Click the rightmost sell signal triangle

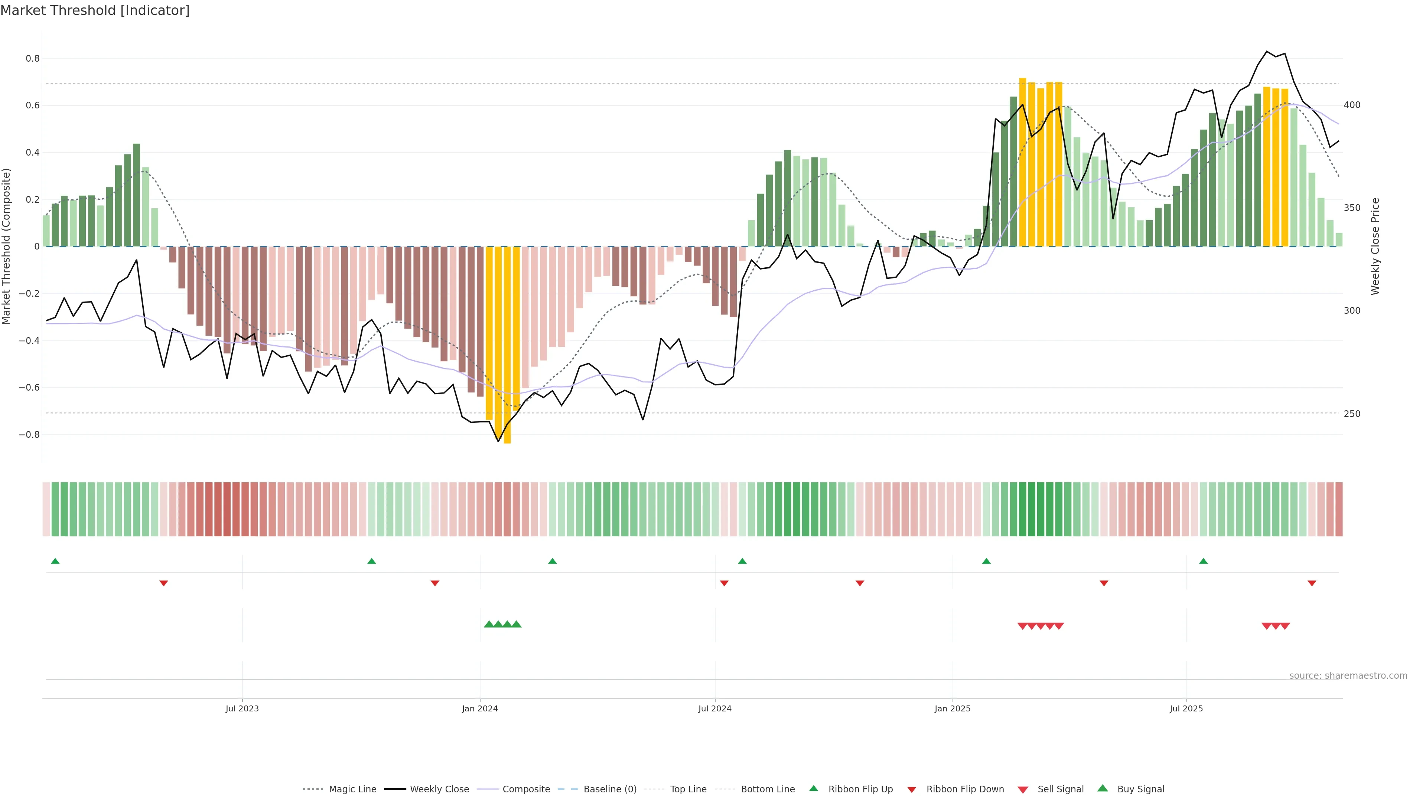coord(1285,626)
